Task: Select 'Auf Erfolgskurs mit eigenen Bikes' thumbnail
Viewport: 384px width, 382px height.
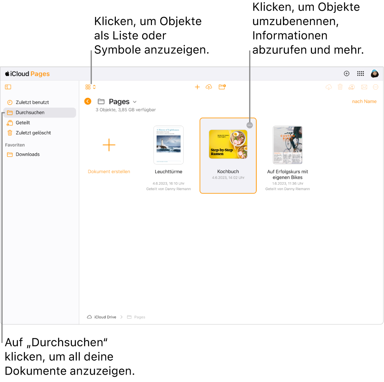Action: [287, 145]
